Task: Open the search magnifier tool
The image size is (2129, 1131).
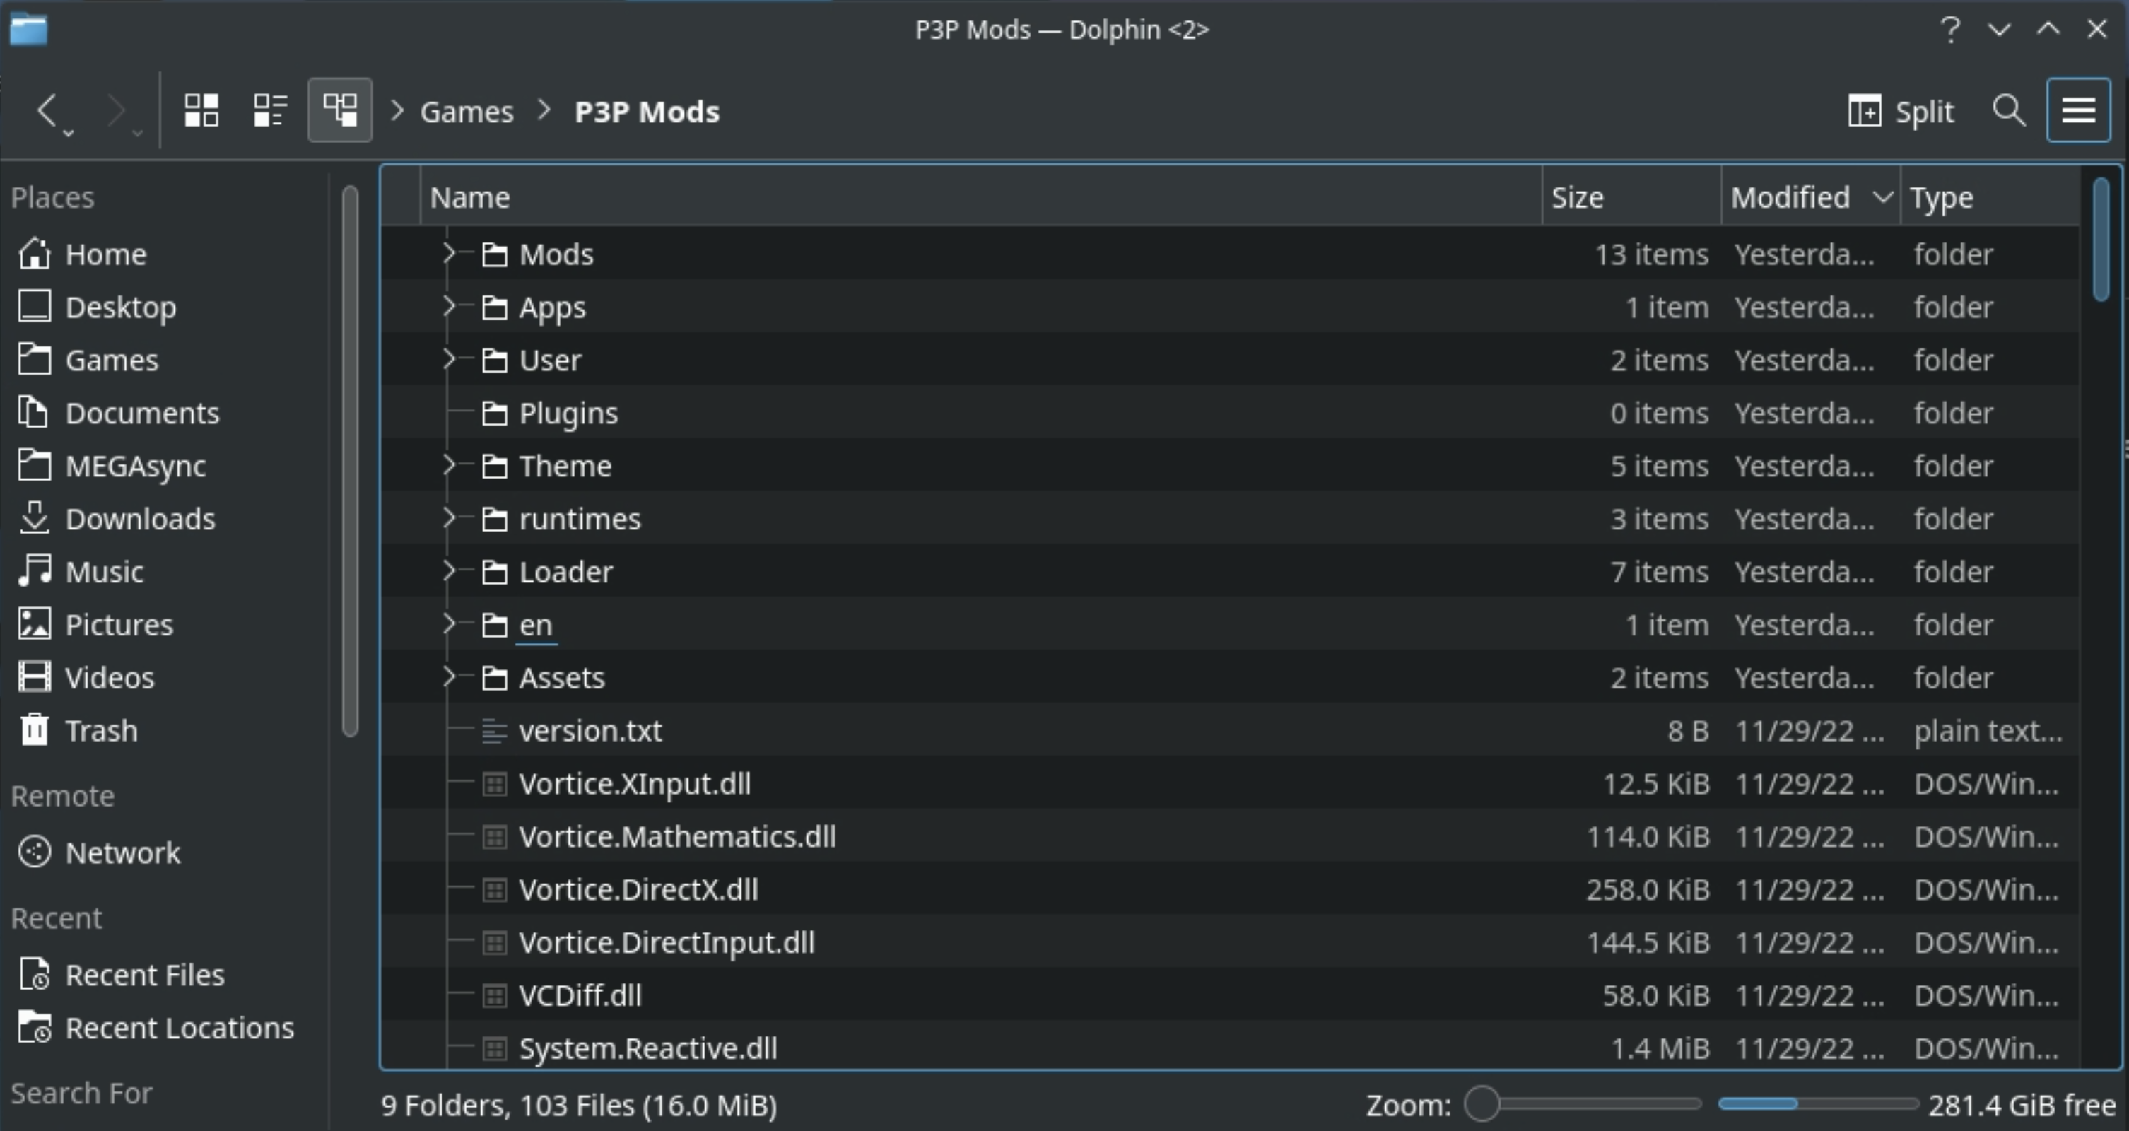Action: 2008,110
